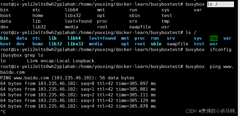Click bold 'var' directory name

pyautogui.click(x=227, y=38)
